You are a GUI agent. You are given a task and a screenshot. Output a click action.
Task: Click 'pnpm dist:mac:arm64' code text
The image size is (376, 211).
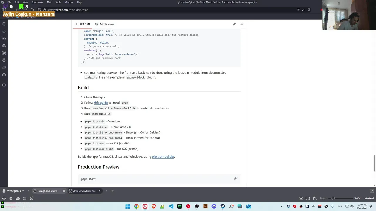click(x=99, y=149)
